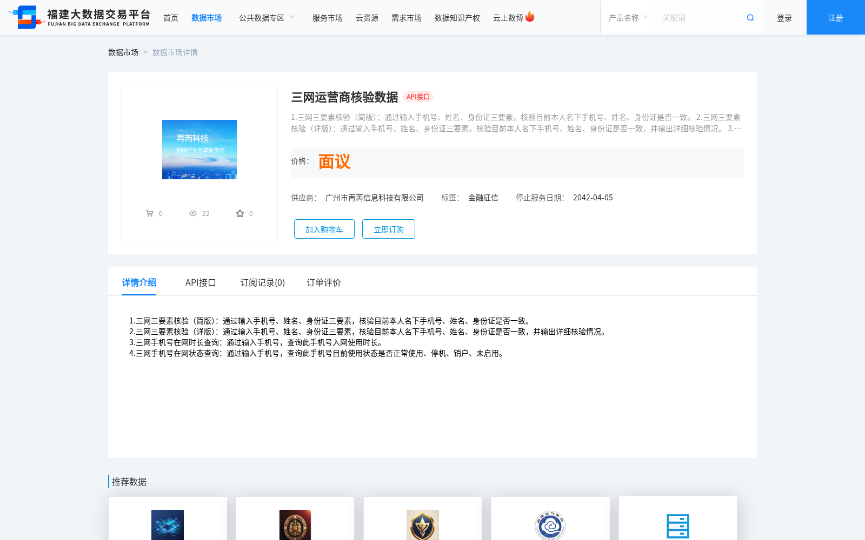Click the 数据市场 breadcrumb link

click(x=123, y=52)
